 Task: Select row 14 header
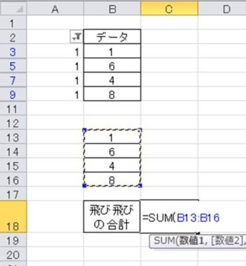[13, 151]
